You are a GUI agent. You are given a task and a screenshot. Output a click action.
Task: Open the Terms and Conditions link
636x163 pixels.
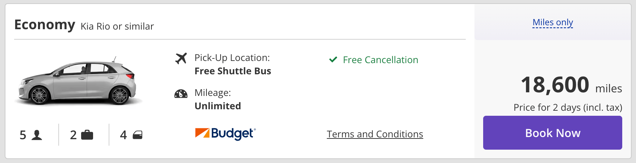pos(375,134)
